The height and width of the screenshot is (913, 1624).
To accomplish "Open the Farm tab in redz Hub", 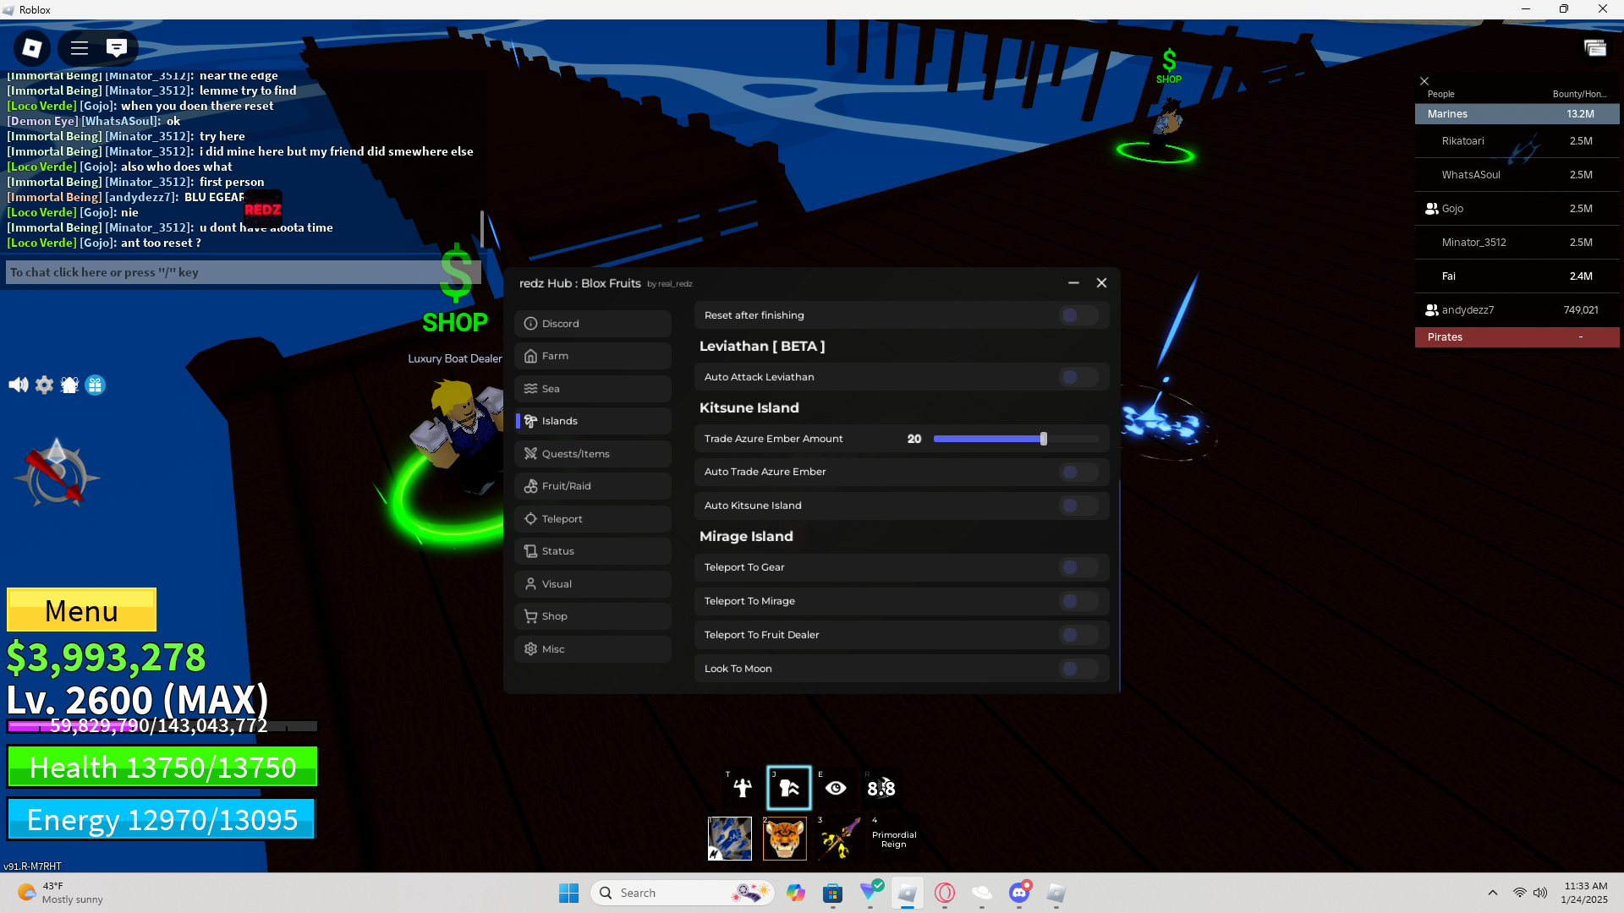I will [592, 356].
